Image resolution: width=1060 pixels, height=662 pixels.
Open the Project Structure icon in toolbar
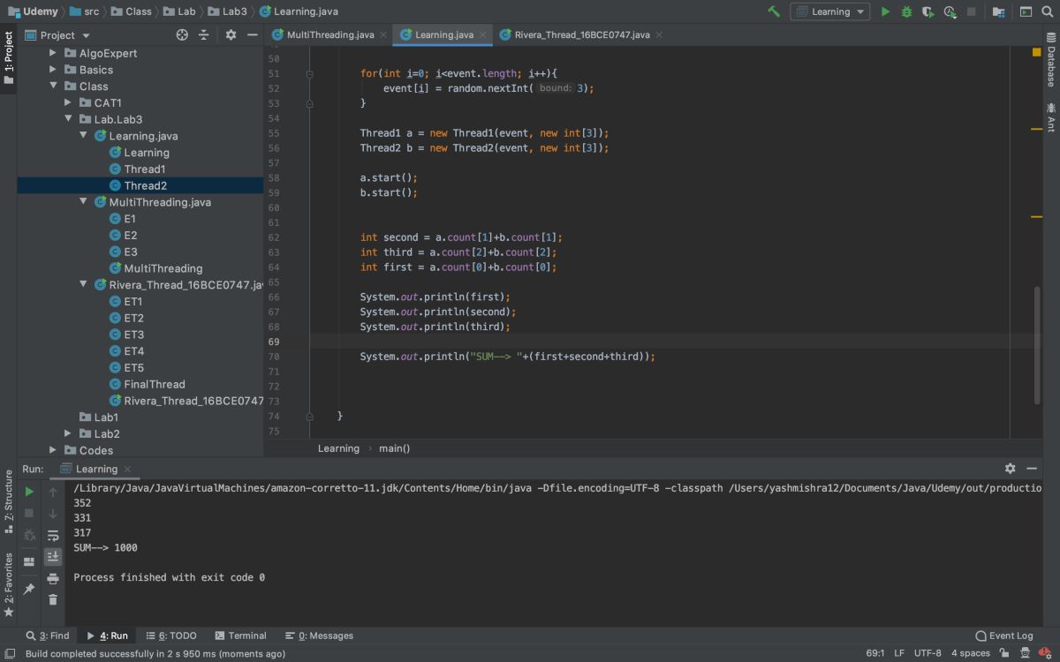coord(998,11)
